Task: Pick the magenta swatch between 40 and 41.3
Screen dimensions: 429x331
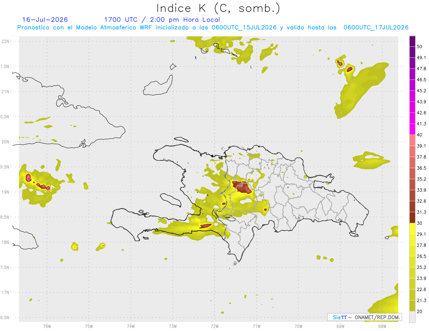Action: (412, 130)
